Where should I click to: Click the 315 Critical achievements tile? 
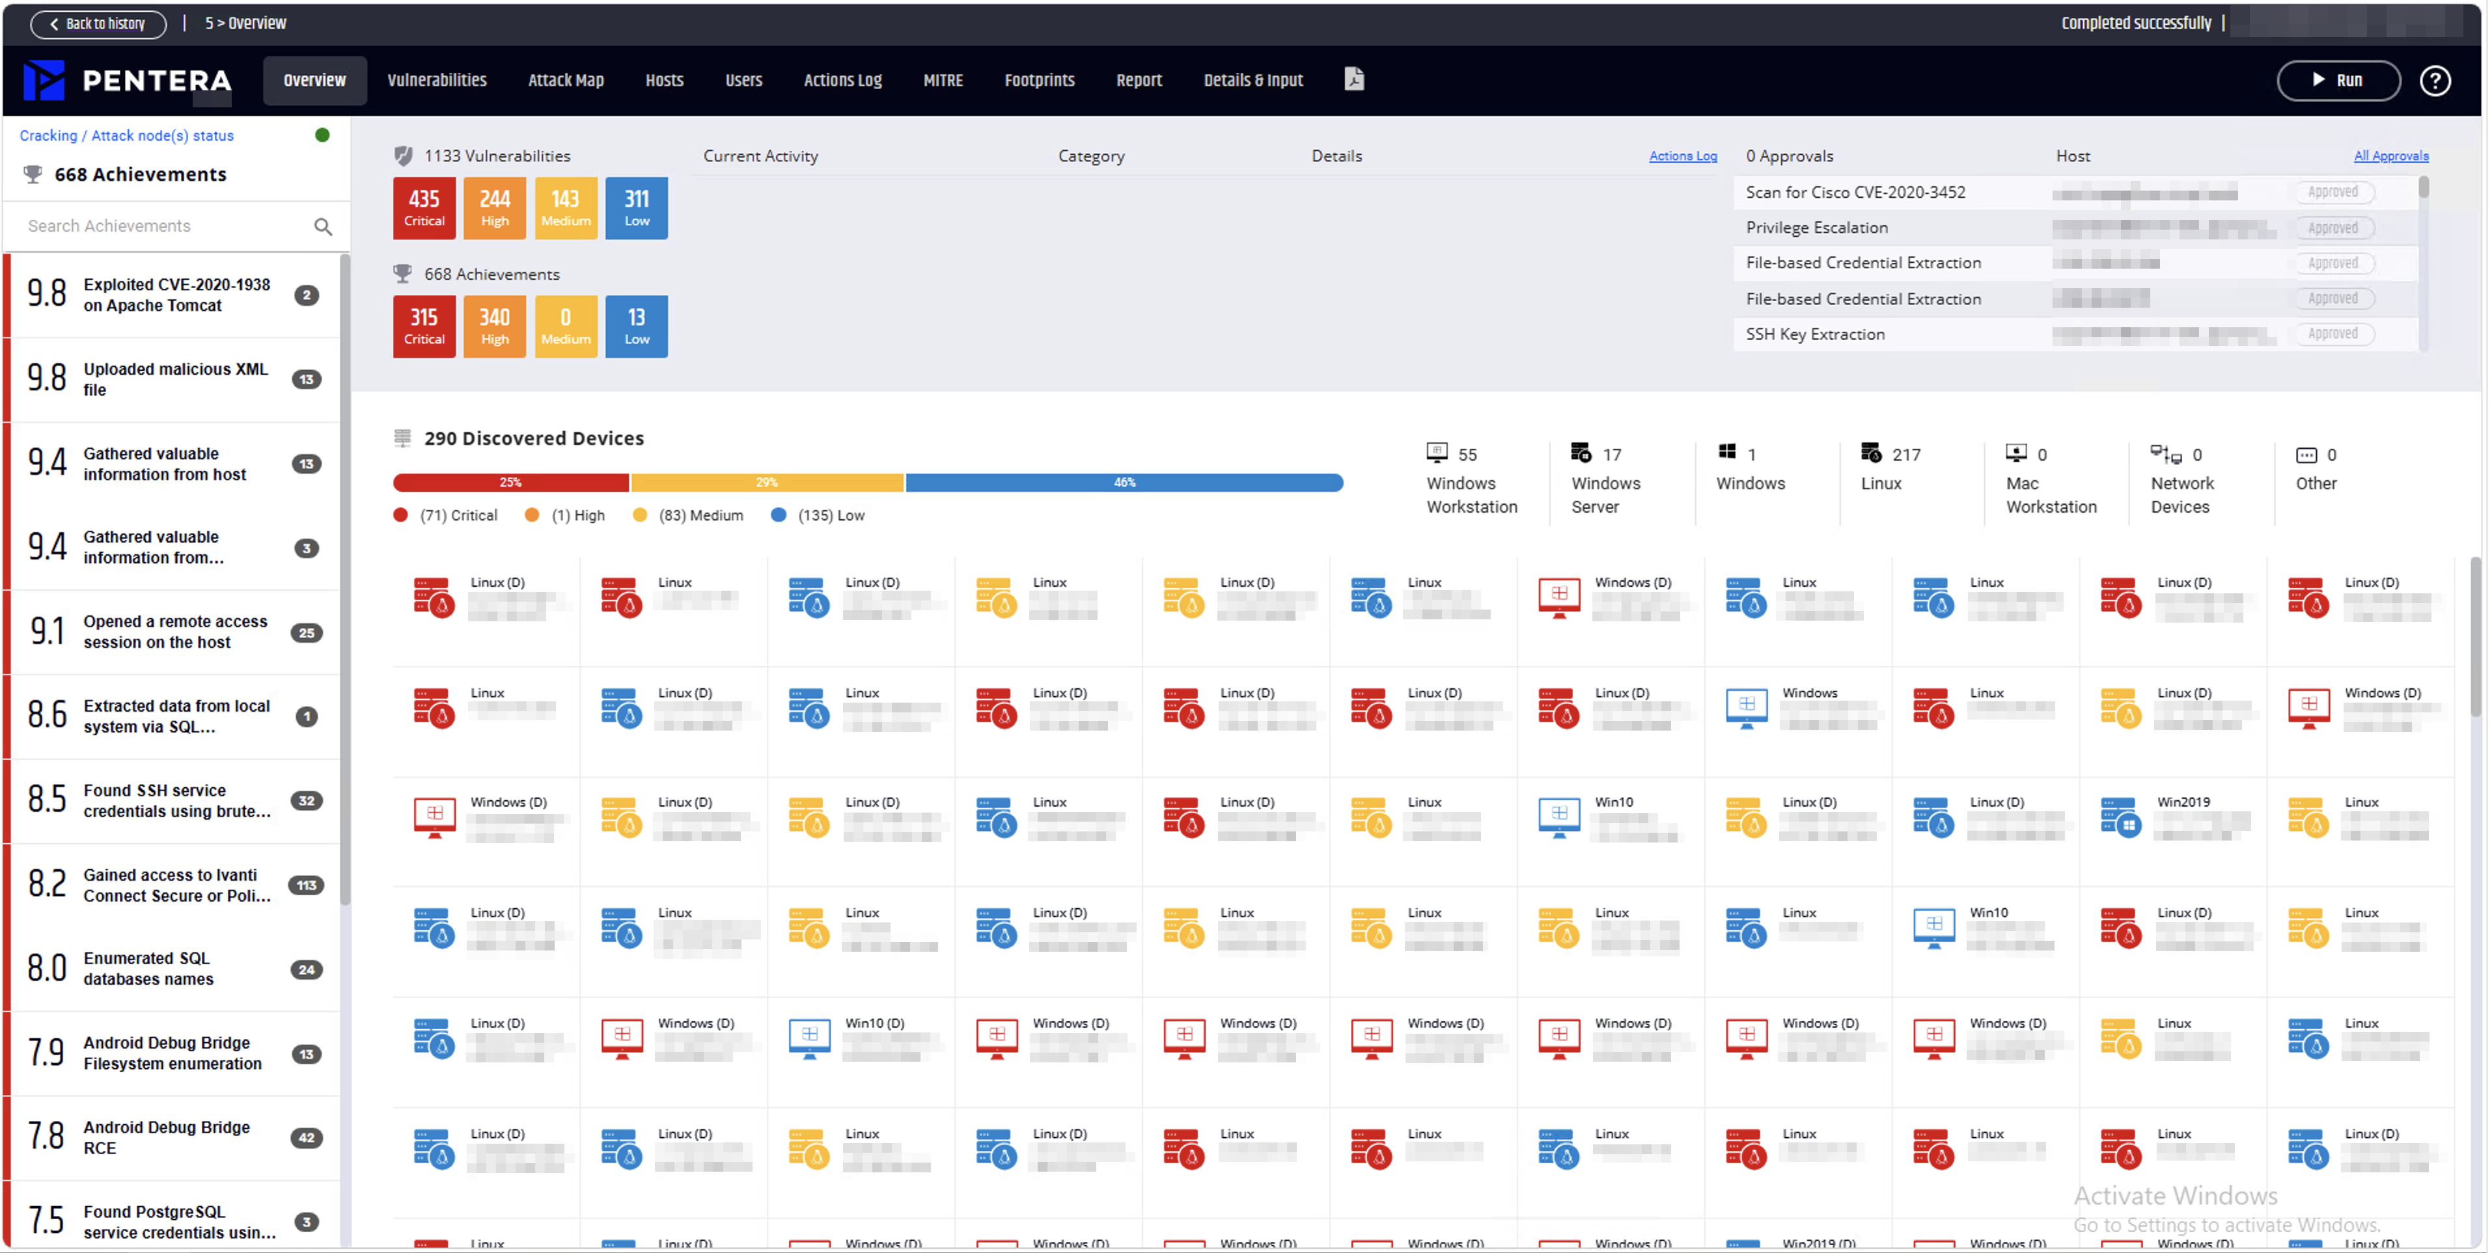pos(424,326)
